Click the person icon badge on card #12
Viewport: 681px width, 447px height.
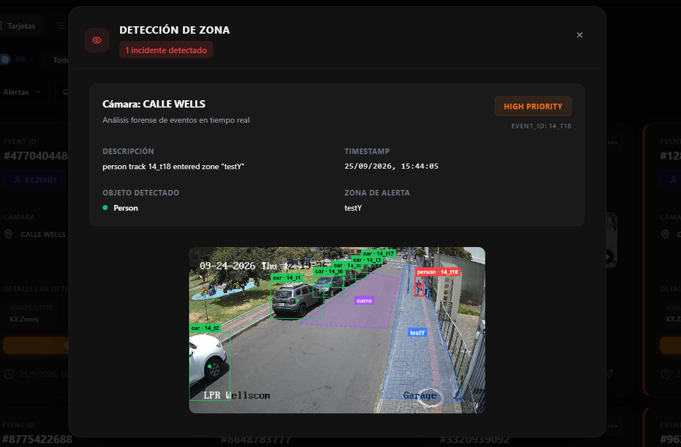pyautogui.click(x=671, y=180)
